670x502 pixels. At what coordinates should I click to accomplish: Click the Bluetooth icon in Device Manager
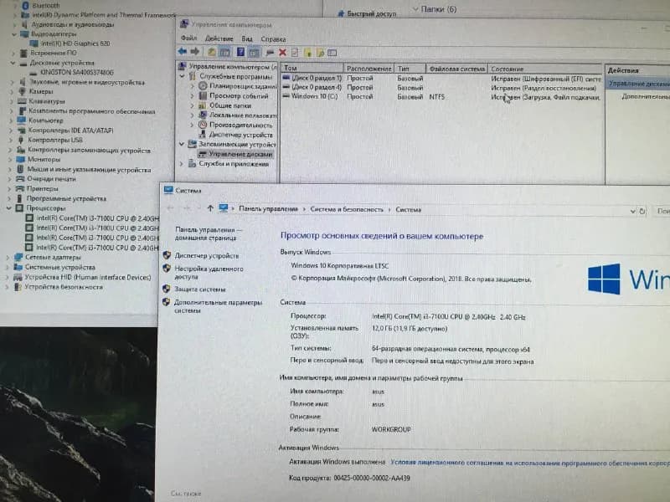[25, 6]
